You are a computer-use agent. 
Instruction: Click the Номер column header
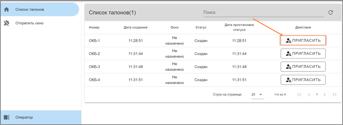tap(94, 27)
